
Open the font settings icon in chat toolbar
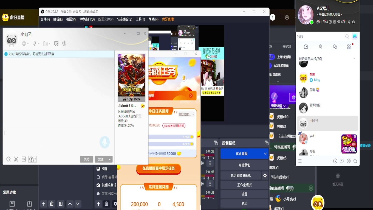coord(9,159)
